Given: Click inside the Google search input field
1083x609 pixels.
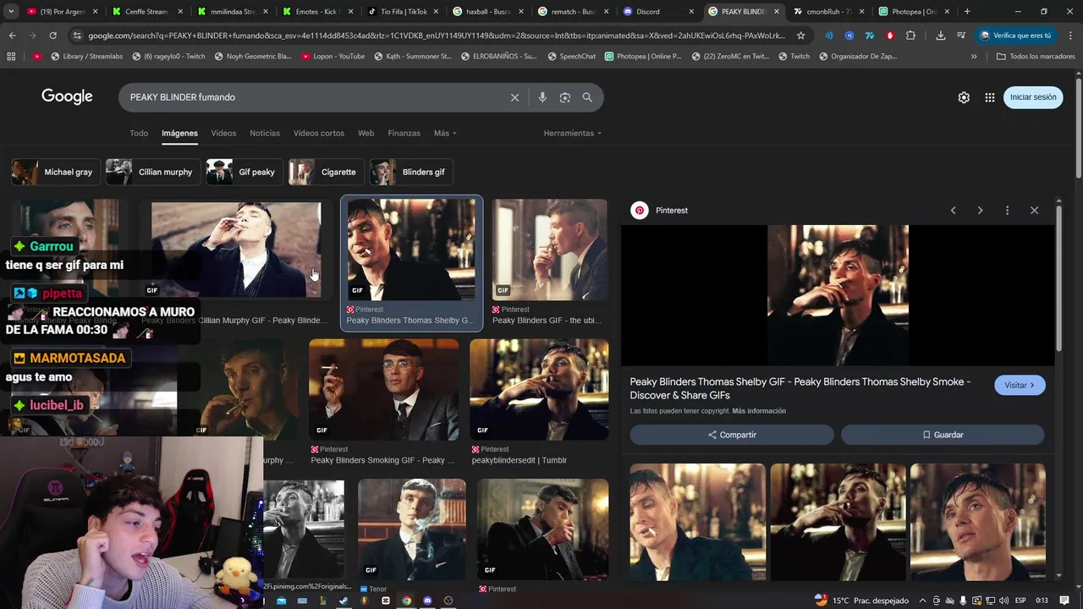Looking at the screenshot, I should (x=313, y=97).
